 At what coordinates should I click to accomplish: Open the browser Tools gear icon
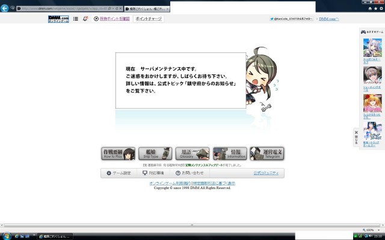381,8
